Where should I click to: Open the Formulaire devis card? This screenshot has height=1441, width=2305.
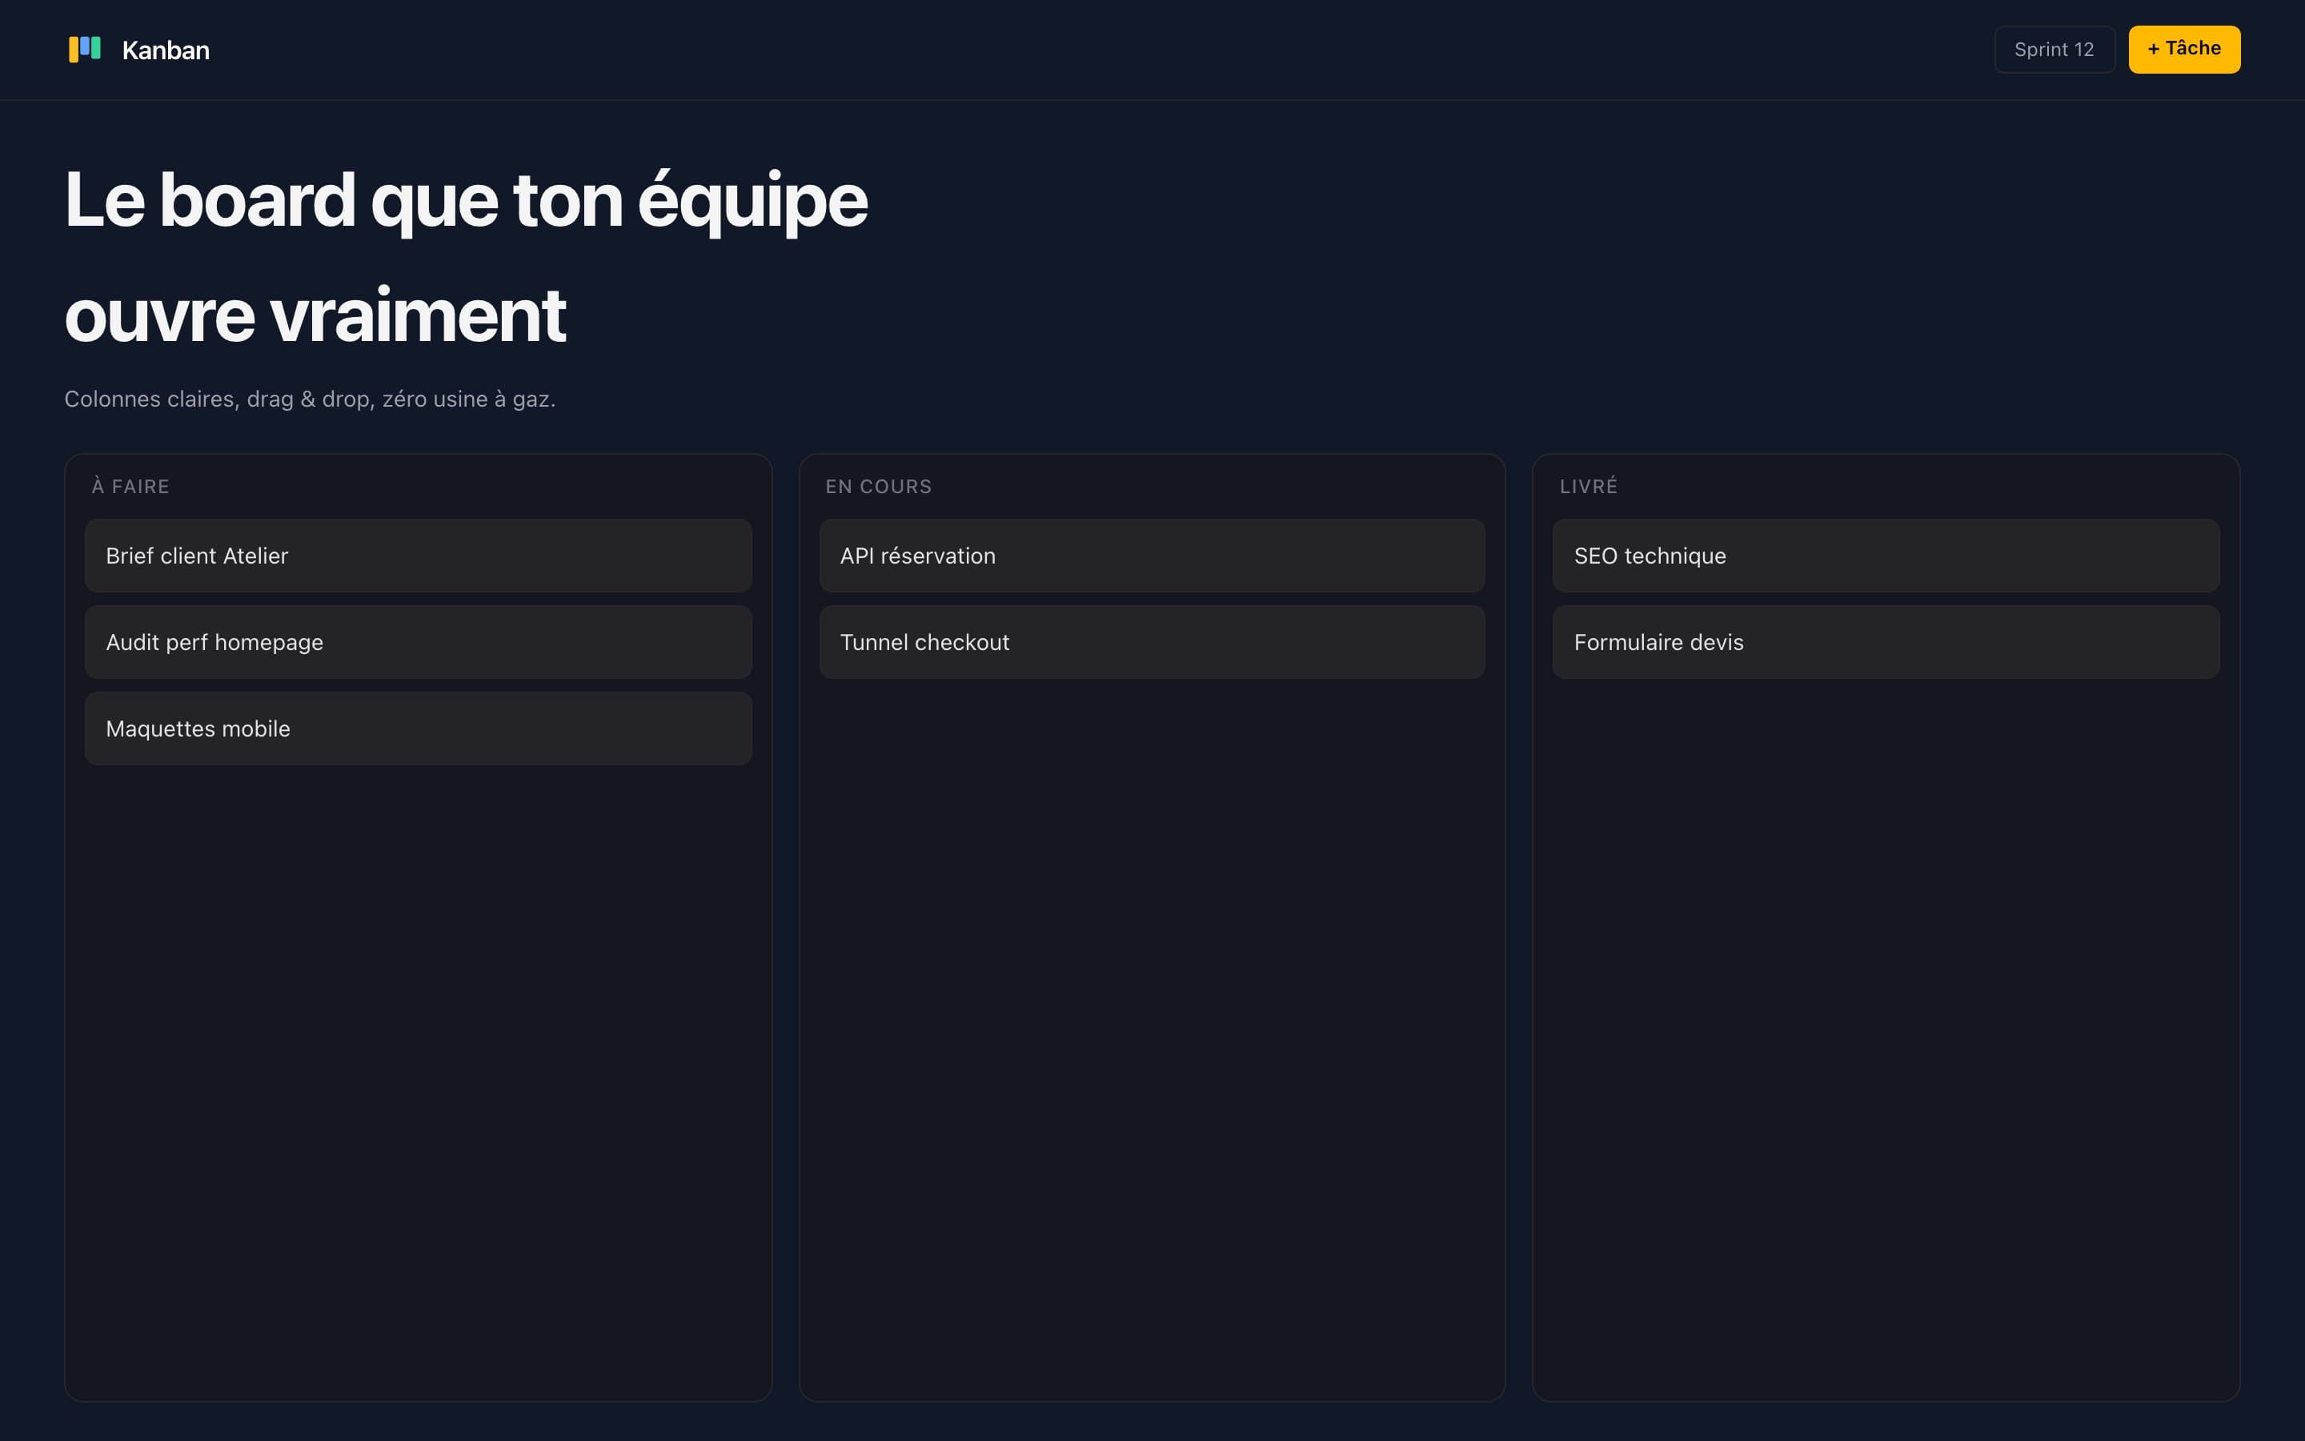tap(1886, 642)
